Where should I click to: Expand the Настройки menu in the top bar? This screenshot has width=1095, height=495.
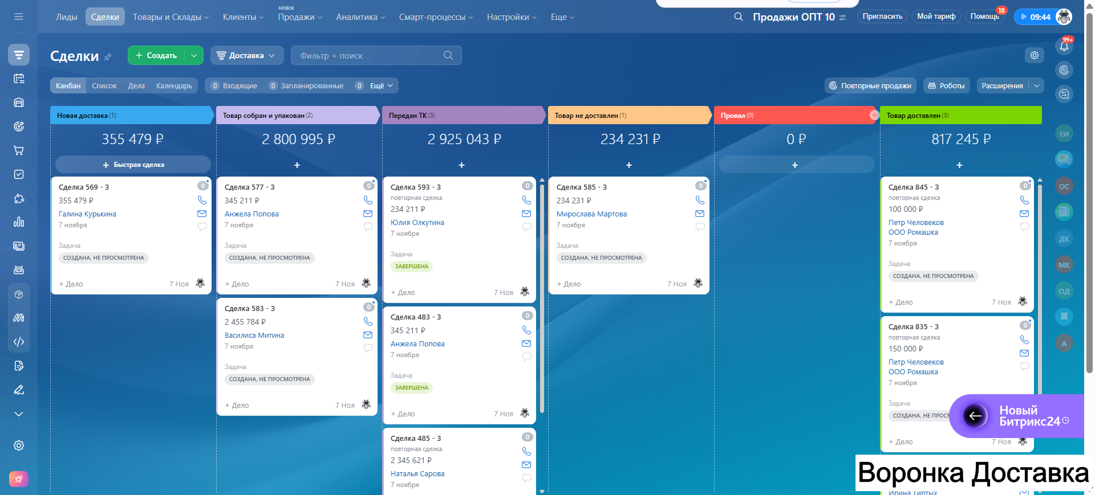point(512,17)
